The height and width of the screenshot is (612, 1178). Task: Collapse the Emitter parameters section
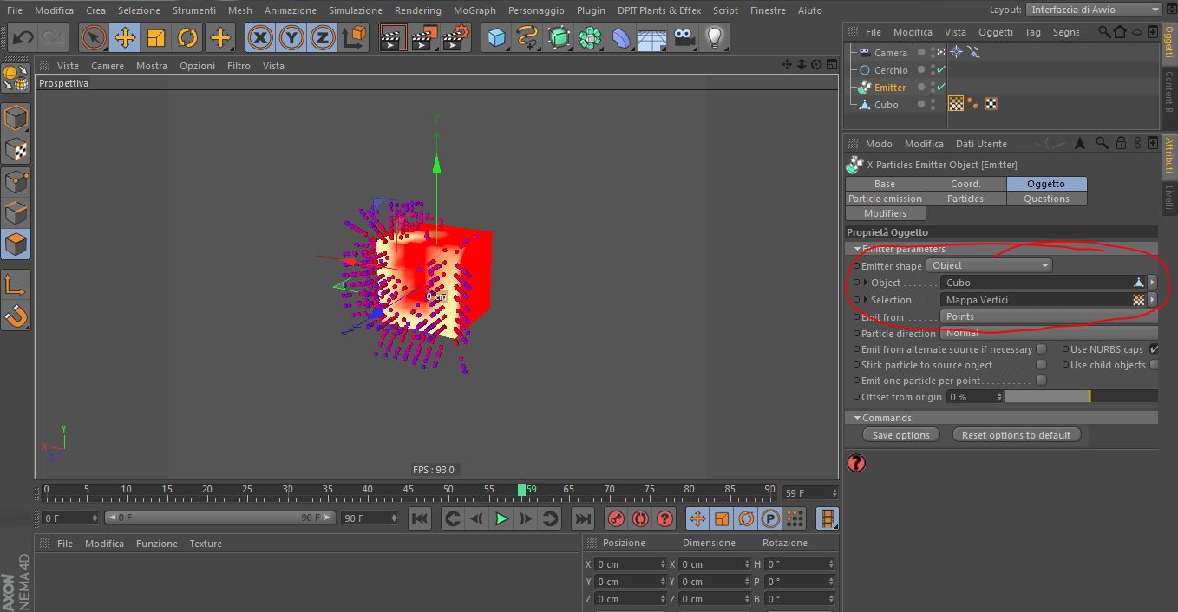(x=858, y=250)
